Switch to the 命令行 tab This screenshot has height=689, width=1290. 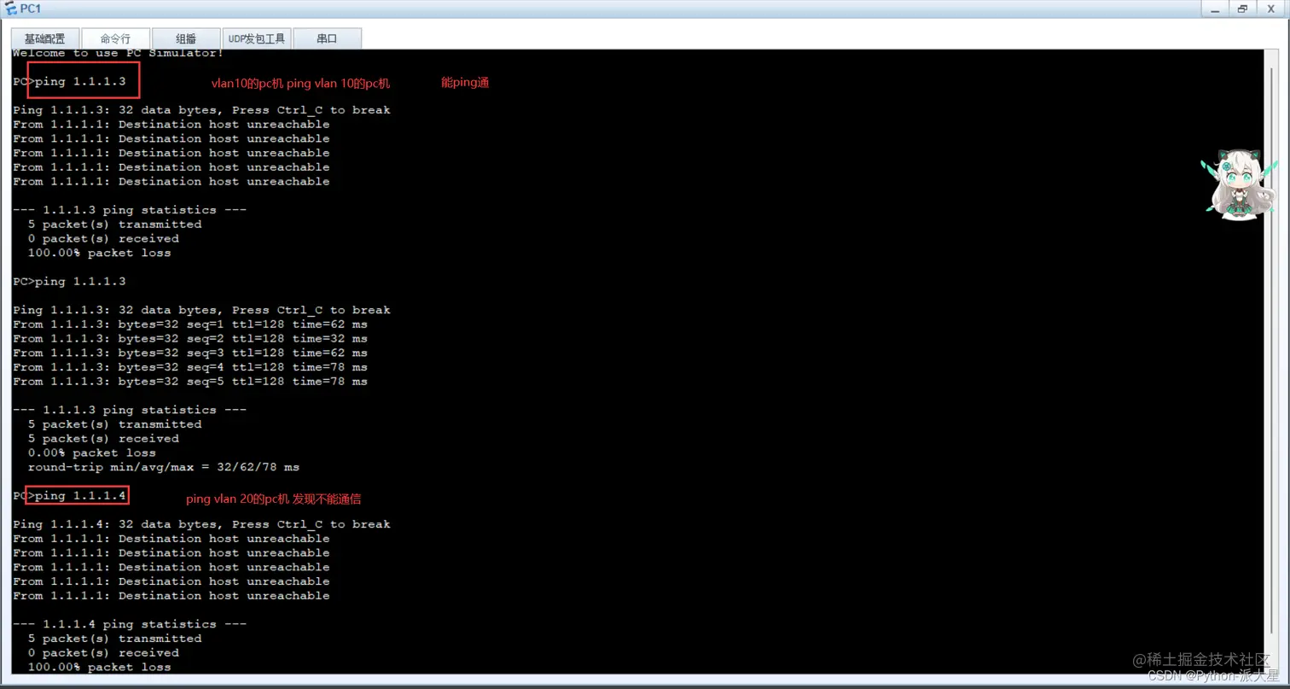[x=115, y=38]
